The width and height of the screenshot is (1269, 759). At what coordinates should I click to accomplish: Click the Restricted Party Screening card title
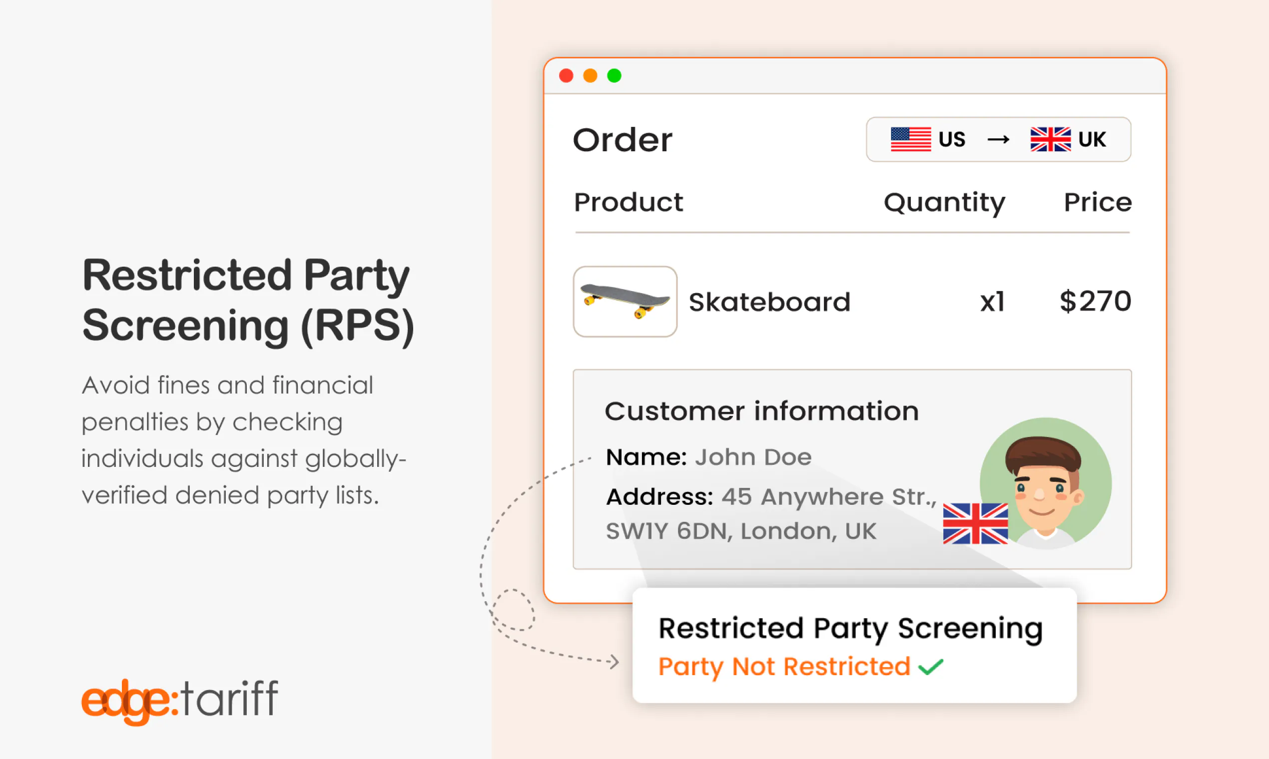(x=850, y=629)
